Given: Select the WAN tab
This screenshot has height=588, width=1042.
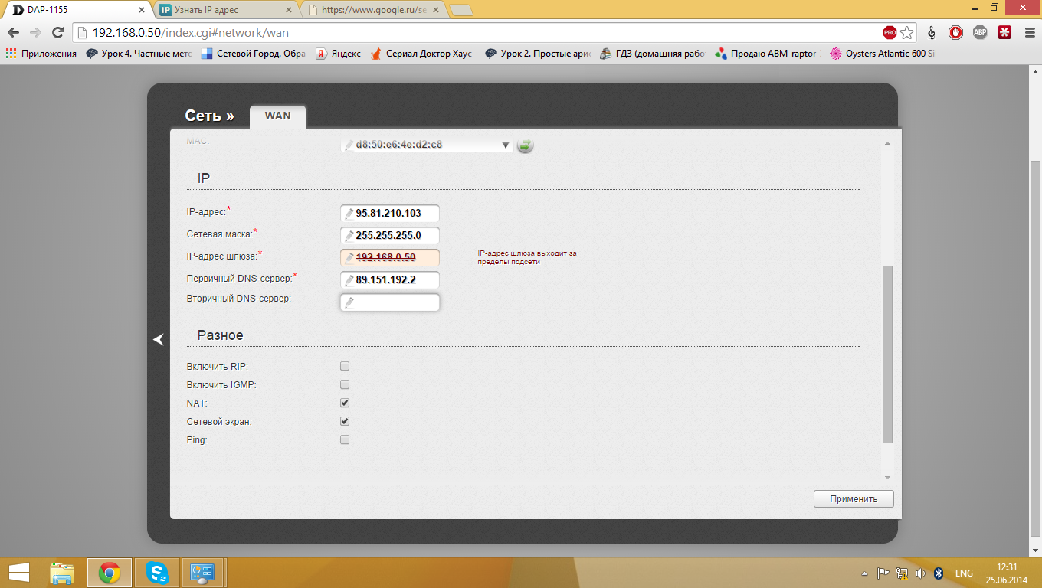Looking at the screenshot, I should pyautogui.click(x=277, y=116).
